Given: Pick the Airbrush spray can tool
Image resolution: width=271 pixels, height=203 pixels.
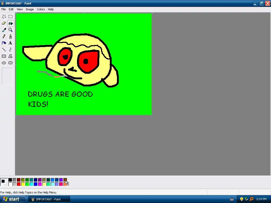Looking at the screenshot, I should point(4,43).
